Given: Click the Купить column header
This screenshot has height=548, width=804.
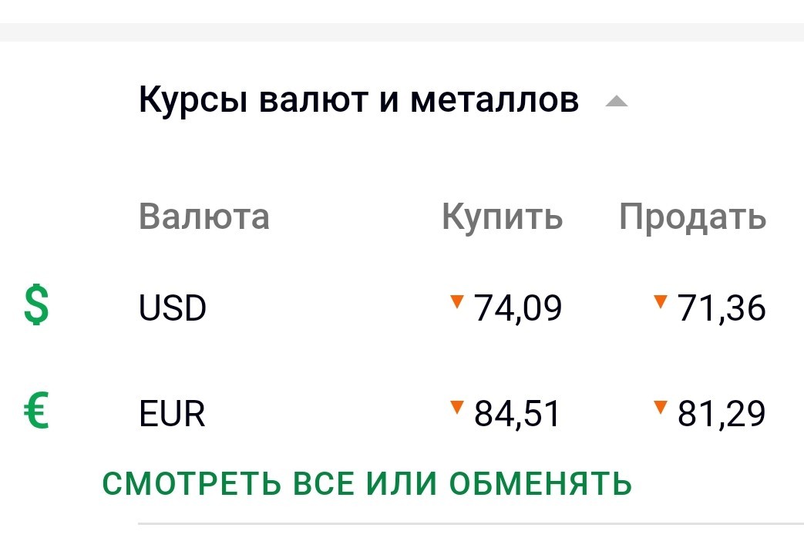Looking at the screenshot, I should coord(502,218).
